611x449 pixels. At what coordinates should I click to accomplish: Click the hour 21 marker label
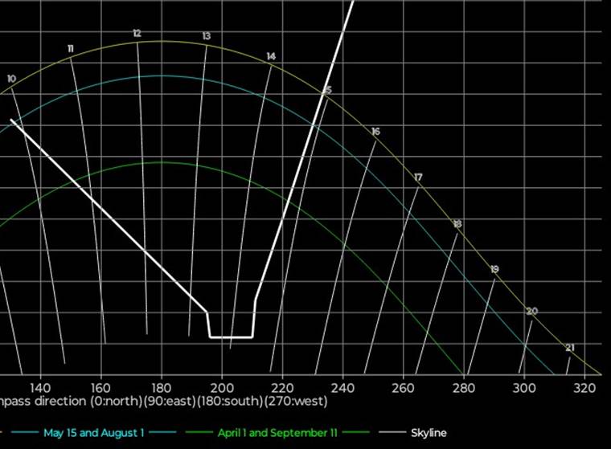point(570,348)
